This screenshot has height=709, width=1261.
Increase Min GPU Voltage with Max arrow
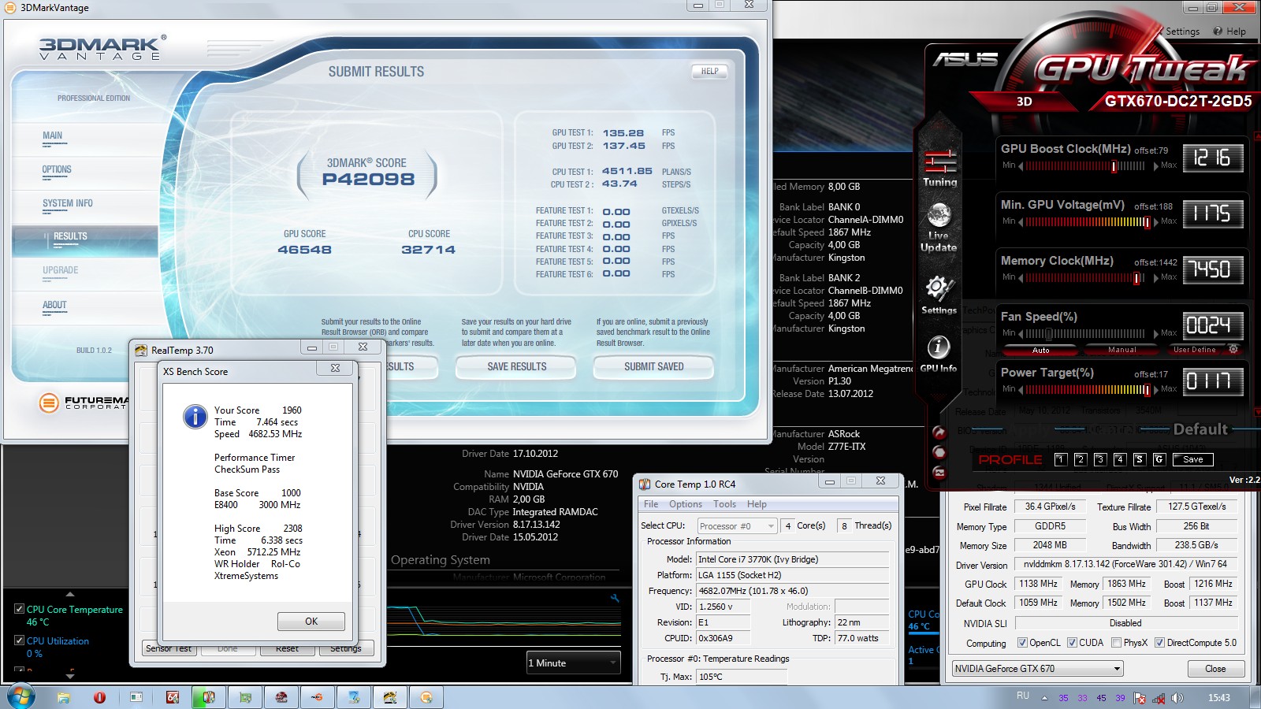pos(1156,221)
